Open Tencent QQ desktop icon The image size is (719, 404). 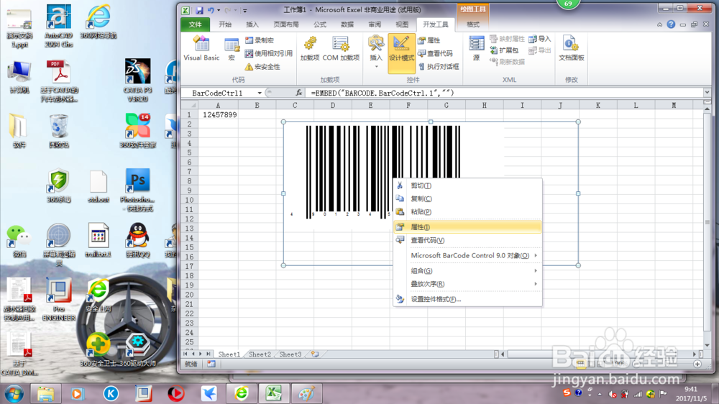[137, 240]
